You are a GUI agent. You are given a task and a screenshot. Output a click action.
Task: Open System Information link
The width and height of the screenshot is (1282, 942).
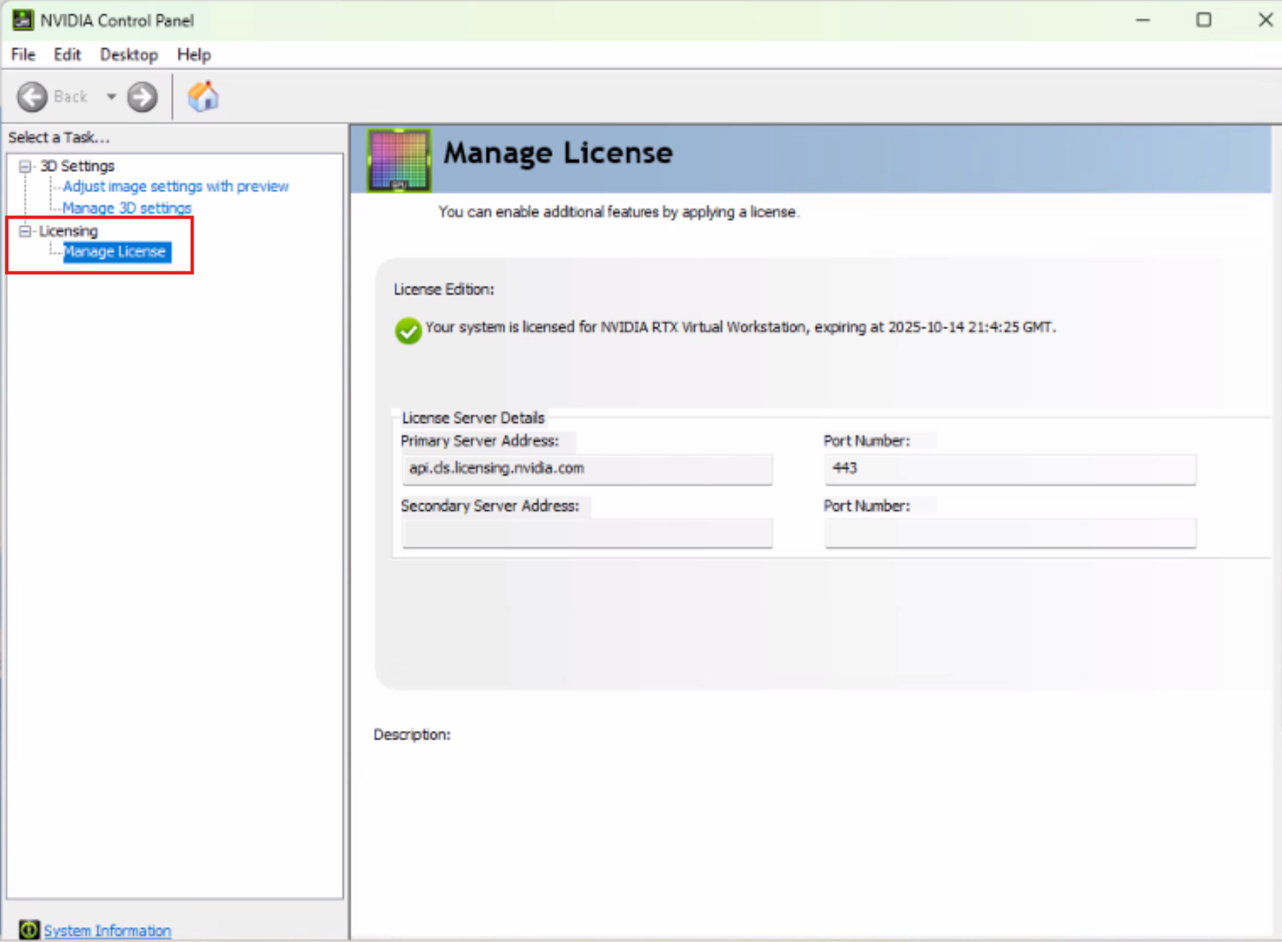pos(108,930)
